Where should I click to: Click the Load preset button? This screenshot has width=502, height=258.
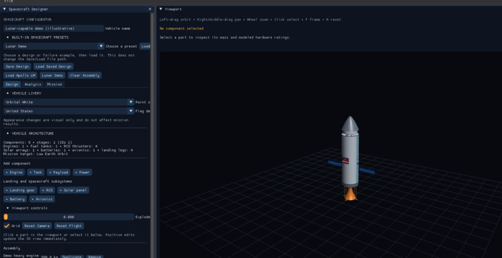pos(145,47)
